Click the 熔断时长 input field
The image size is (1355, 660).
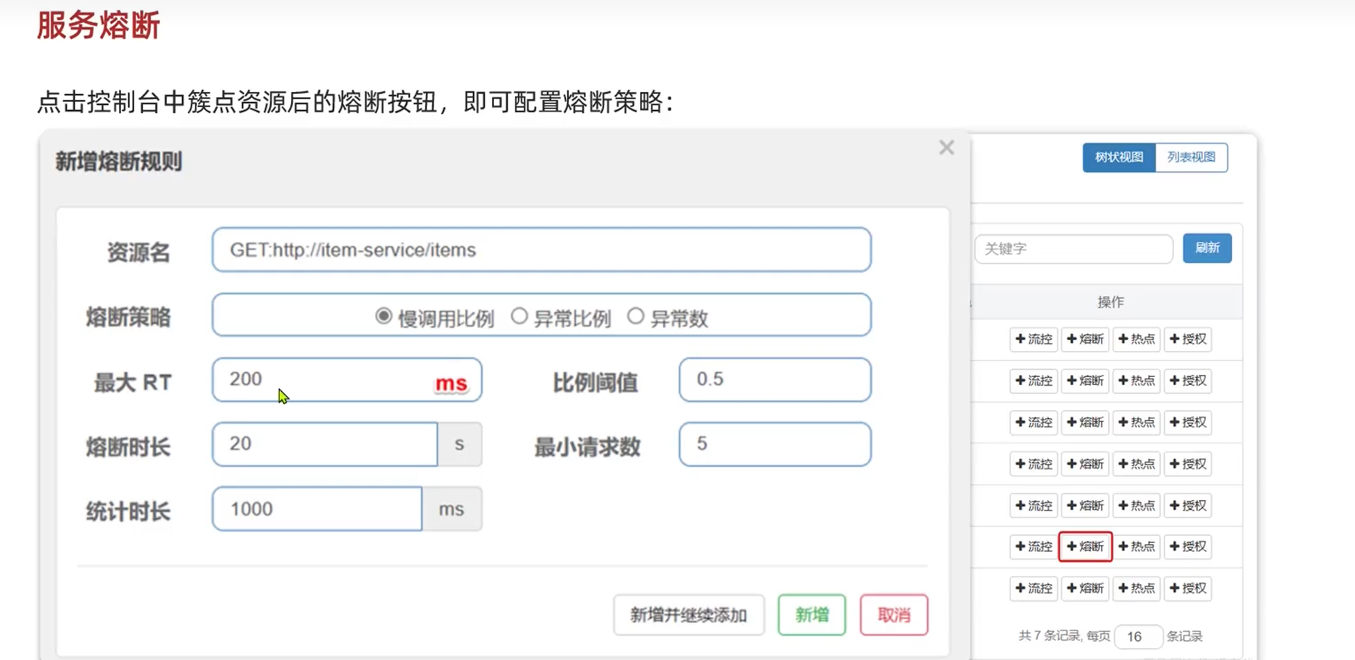pyautogui.click(x=324, y=444)
